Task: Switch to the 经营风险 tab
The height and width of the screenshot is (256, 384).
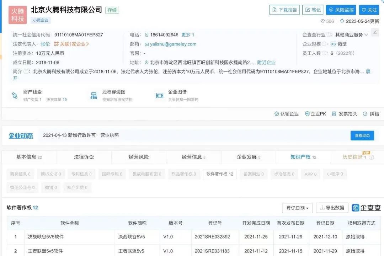Action: click(139, 157)
